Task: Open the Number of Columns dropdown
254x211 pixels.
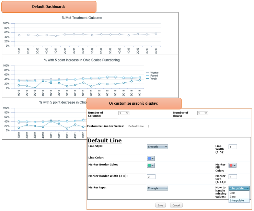Action: (124, 113)
